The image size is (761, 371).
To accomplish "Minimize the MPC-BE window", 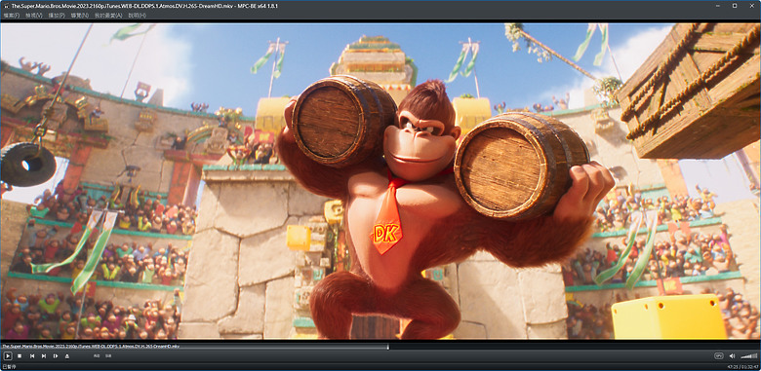I will (718, 6).
